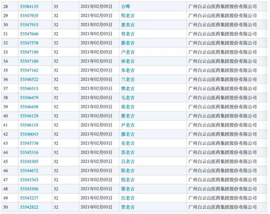The image size is (270, 214).
Task: Click the 翟老吉 trademark name
Action: [x=128, y=189]
